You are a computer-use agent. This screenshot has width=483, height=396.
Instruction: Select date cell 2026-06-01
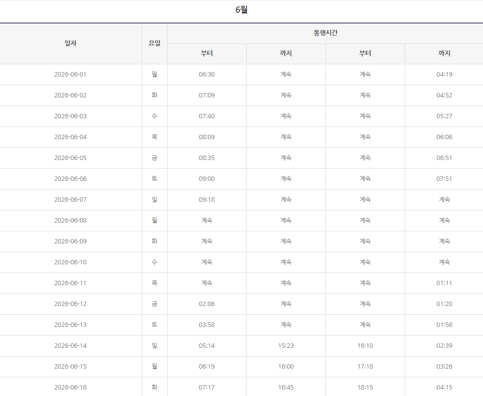(70, 74)
